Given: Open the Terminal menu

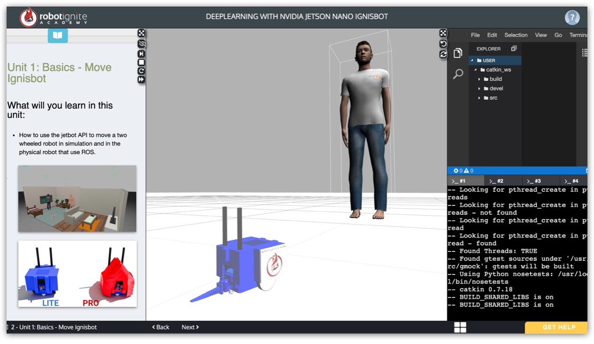Looking at the screenshot, I should tap(578, 35).
